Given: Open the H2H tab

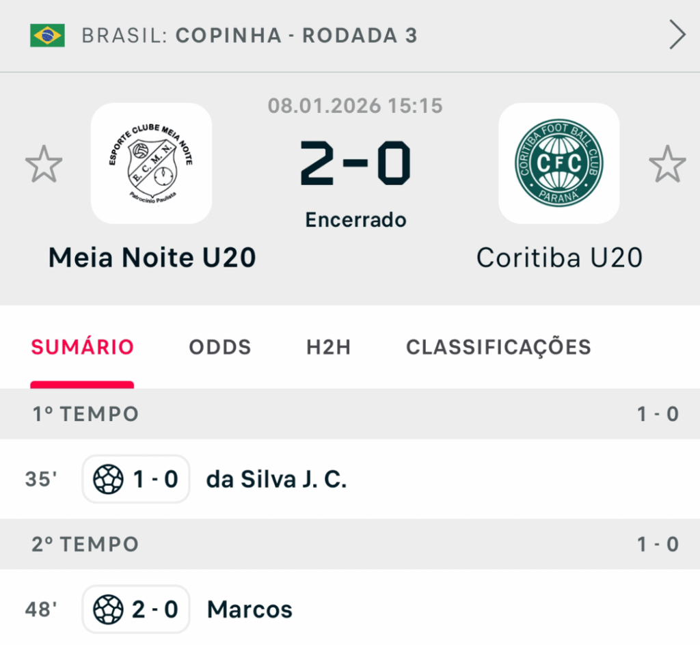Looking at the screenshot, I should click(x=328, y=347).
